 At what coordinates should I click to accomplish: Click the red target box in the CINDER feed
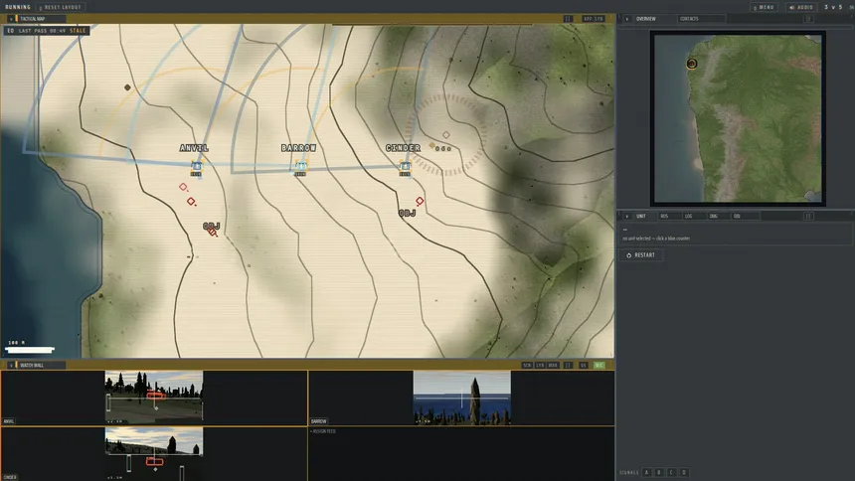click(154, 461)
